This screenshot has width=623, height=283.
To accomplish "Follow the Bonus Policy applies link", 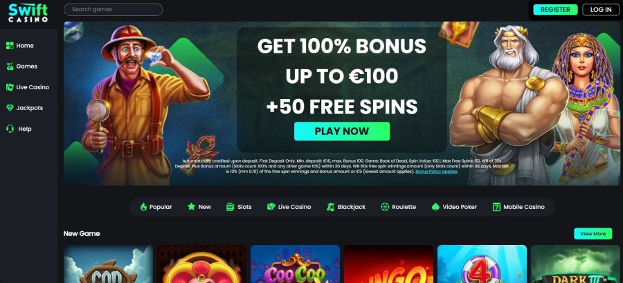I will (436, 172).
